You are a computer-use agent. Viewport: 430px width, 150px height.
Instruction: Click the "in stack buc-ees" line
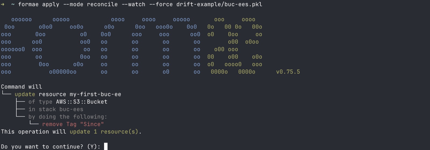(x=56, y=109)
